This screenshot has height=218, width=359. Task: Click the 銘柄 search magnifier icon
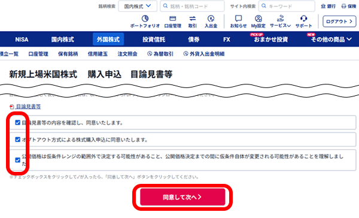pyautogui.click(x=165, y=6)
